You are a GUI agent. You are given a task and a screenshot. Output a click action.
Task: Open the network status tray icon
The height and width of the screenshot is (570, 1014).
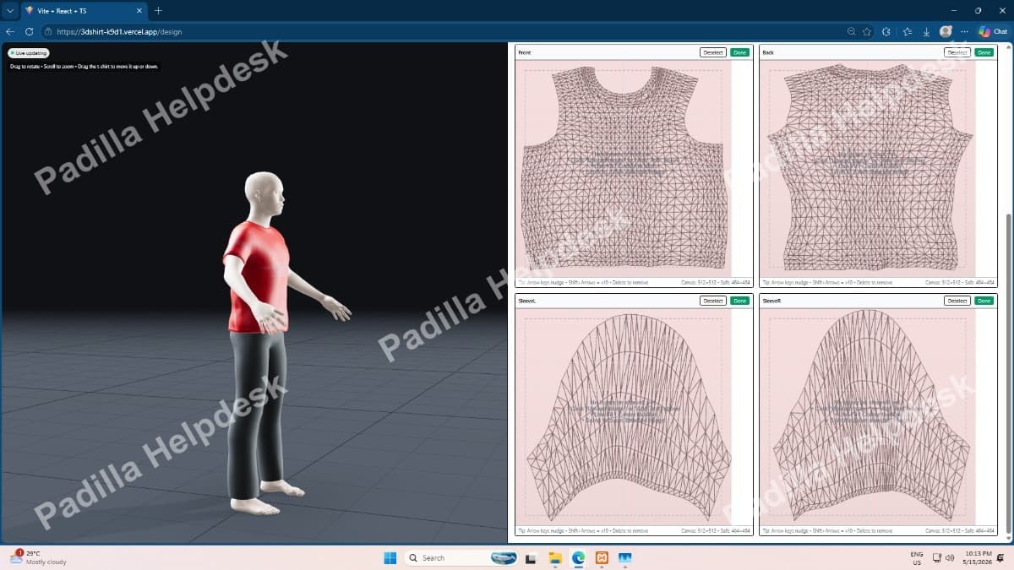(937, 557)
